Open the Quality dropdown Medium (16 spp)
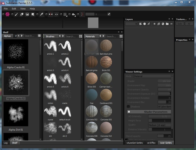The height and width of the screenshot is (150, 196). click(x=160, y=124)
